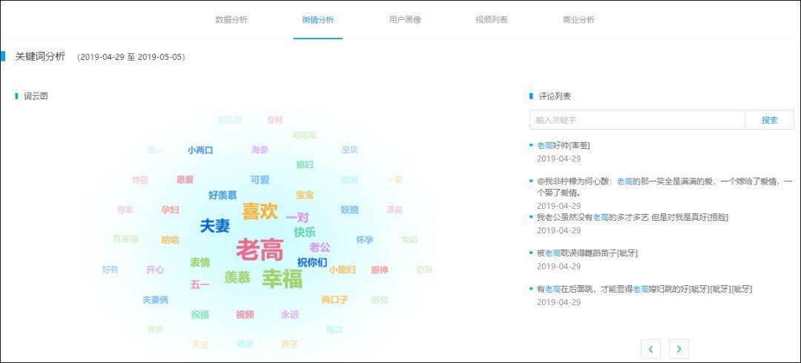Click the 海参 word in cloud
Screen dimensions: 801x363
click(x=260, y=150)
